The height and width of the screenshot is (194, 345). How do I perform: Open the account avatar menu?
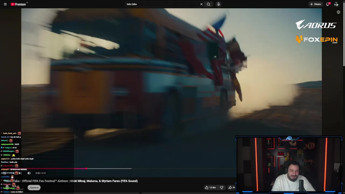coord(336,4)
